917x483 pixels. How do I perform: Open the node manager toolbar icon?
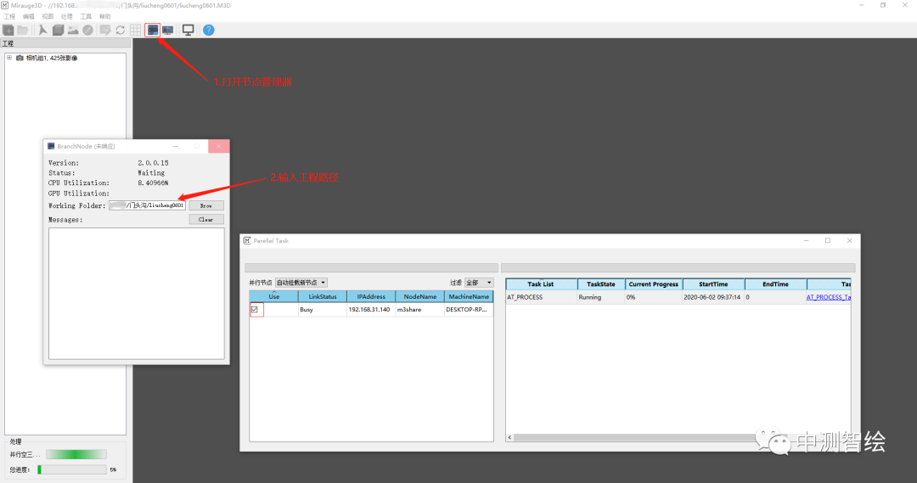[x=153, y=30]
